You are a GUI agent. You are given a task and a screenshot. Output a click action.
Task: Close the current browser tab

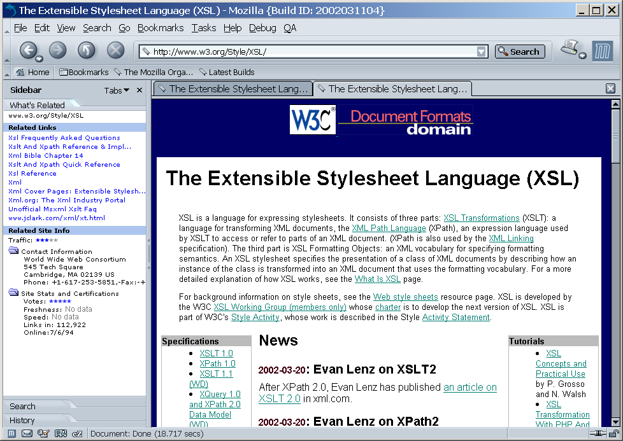(x=611, y=88)
